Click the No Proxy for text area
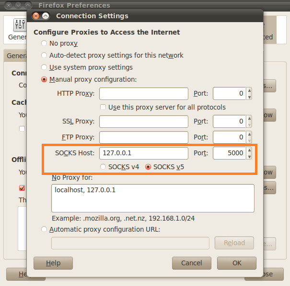This screenshot has width=290, height=286. pyautogui.click(x=153, y=198)
